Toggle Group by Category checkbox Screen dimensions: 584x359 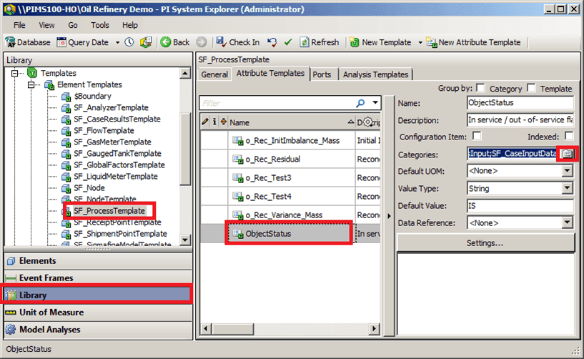(480, 88)
